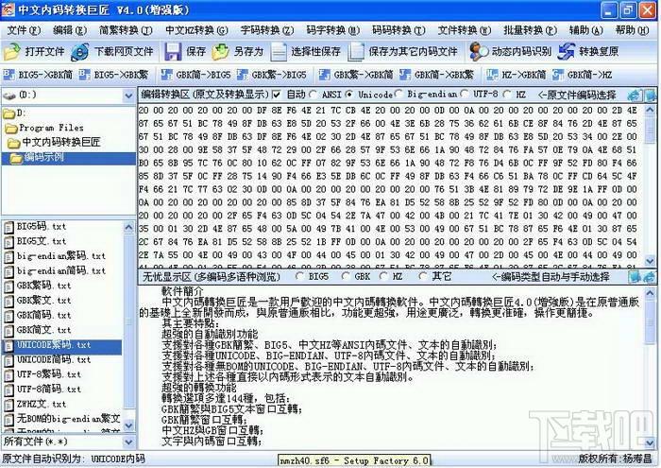Viewport: 661px width, 468px height.
Task: Toggle the 自动 checkbox in the edit area
Action: 277,95
